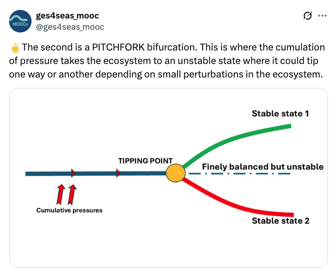The width and height of the screenshot is (336, 275).
Task: Click the dashed blue unstable line
Action: [x=239, y=174]
